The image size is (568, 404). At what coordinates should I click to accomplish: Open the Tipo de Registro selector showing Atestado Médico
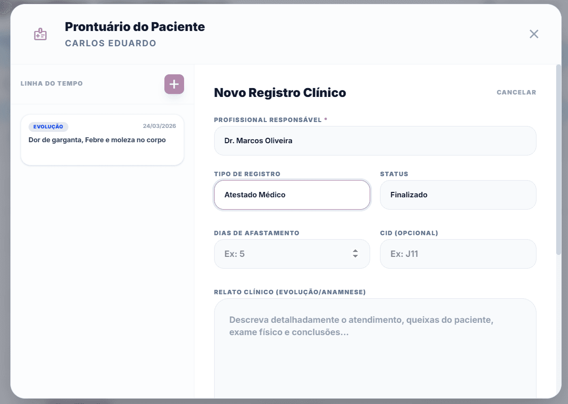pyautogui.click(x=291, y=195)
